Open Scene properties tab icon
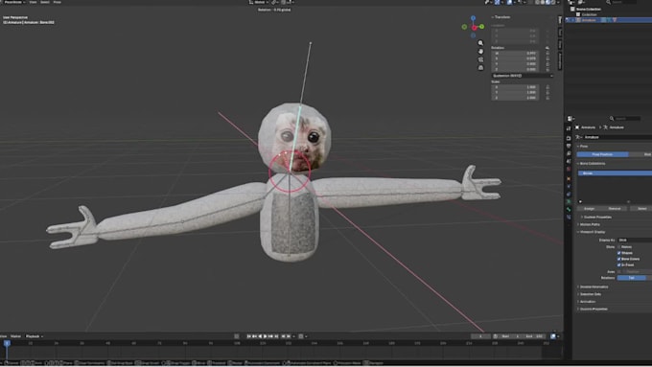The image size is (652, 367). (569, 162)
